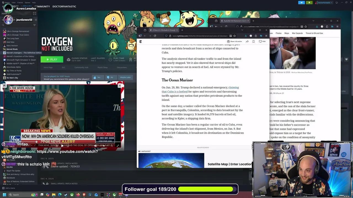Open the game's Points Shop tab
353x198 pixels.
coord(102,67)
